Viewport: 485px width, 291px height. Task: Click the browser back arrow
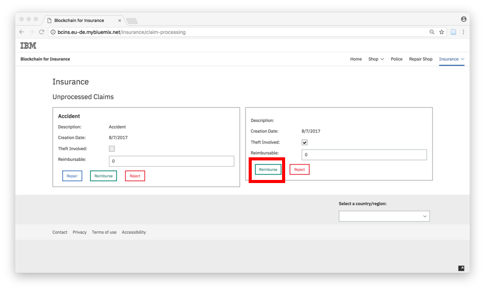22,32
